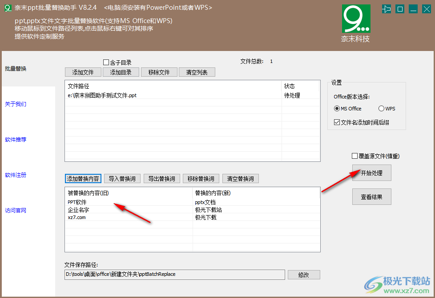Select the 企业名字 replacement row
Screen dimensions: 435x298
tap(193, 210)
